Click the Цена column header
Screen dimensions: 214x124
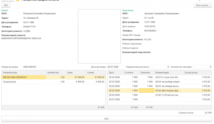click(x=76, y=73)
